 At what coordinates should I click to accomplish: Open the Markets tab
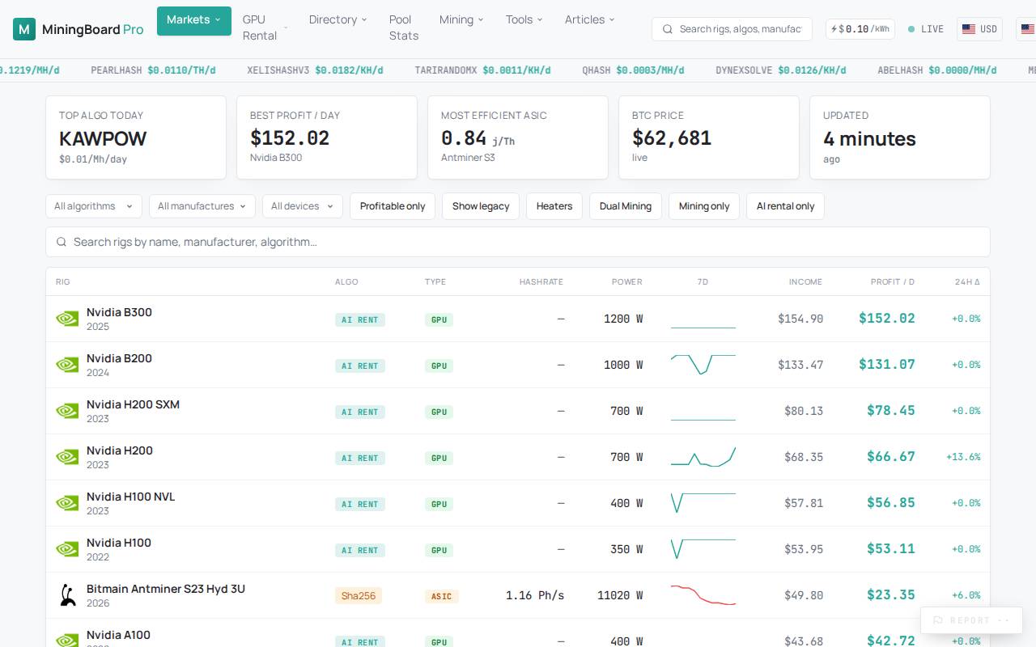pos(194,20)
